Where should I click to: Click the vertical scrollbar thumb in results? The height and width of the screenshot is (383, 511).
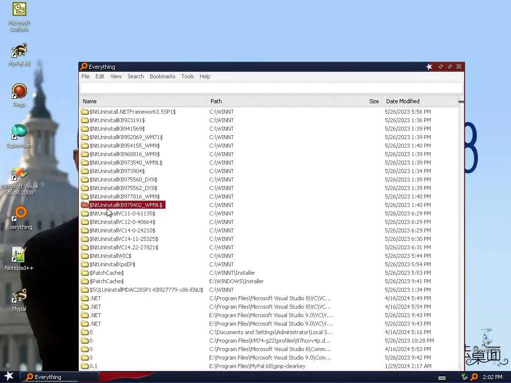pyautogui.click(x=461, y=102)
